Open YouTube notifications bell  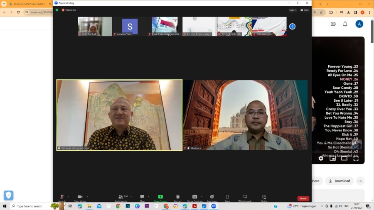(345, 24)
